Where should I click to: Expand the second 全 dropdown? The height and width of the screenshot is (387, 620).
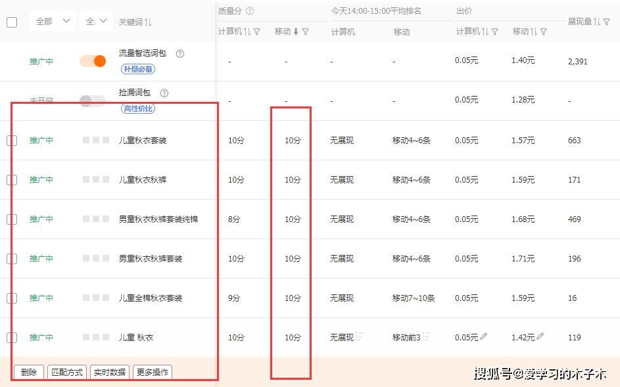pos(96,21)
